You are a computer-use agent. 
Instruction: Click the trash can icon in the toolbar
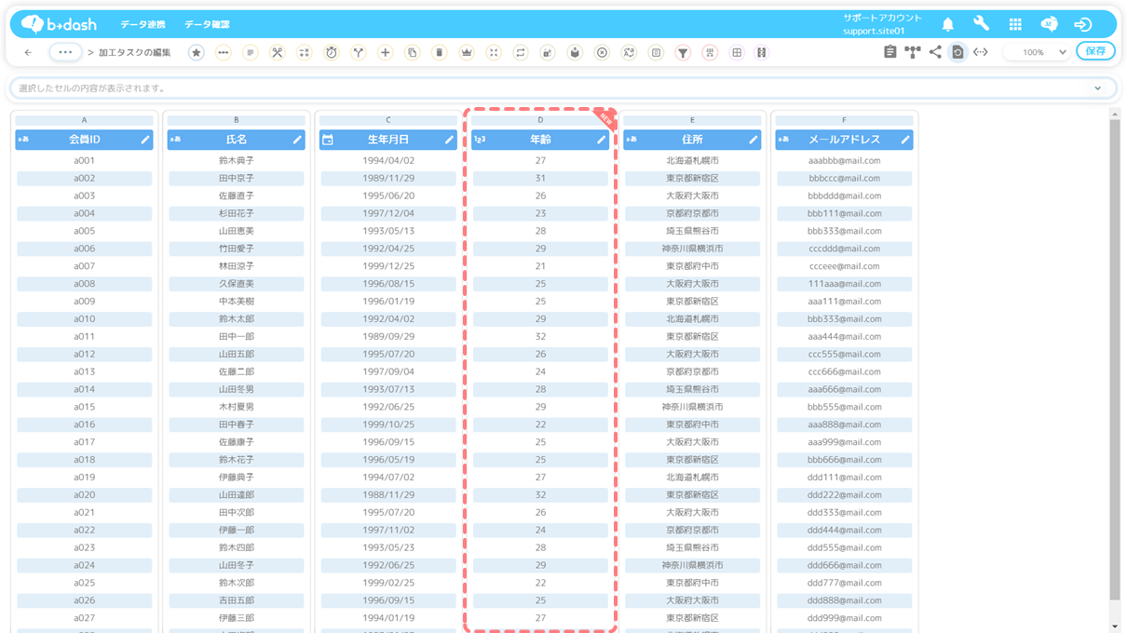439,53
